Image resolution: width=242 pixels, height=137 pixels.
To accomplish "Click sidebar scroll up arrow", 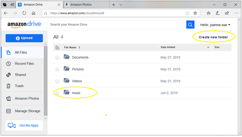I will point(46,44).
